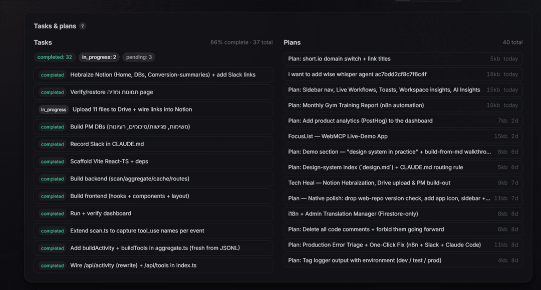Select the Run + verify dashboard task
The width and height of the screenshot is (541, 290).
coord(153,213)
